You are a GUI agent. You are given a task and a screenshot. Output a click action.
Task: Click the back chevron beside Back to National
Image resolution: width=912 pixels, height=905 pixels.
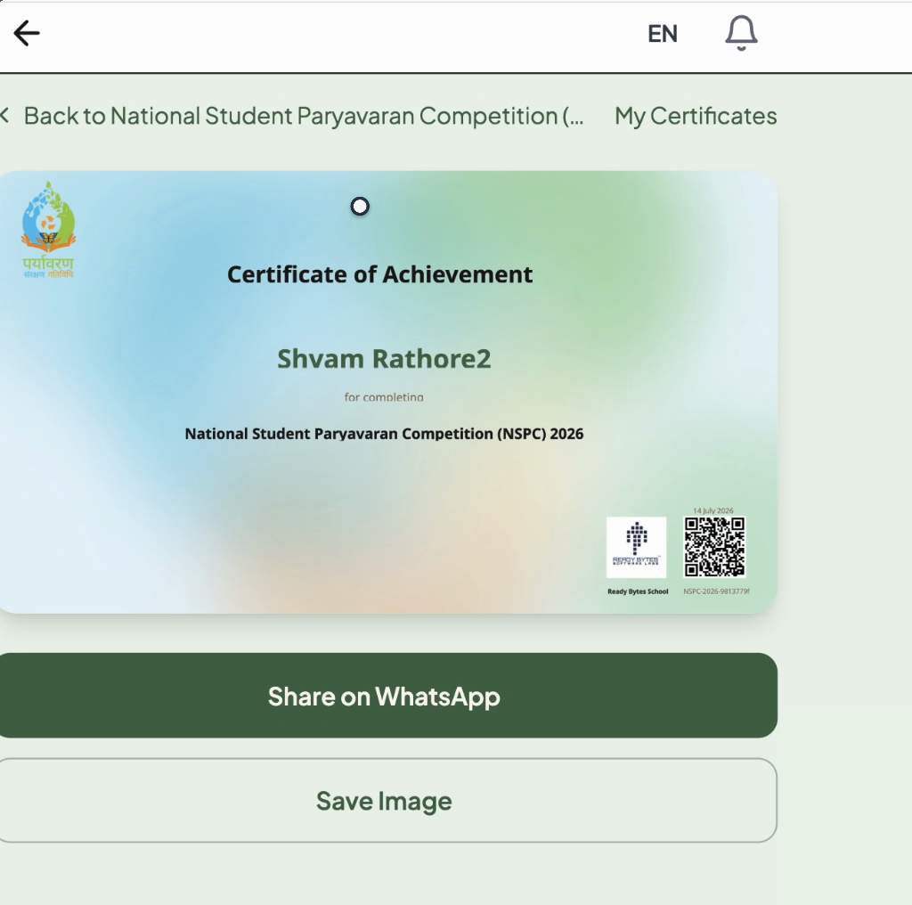coord(5,115)
